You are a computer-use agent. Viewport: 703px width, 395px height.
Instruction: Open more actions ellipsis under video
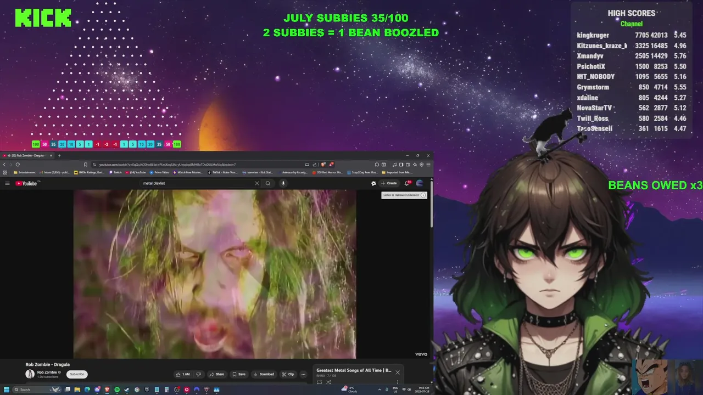[x=303, y=374]
